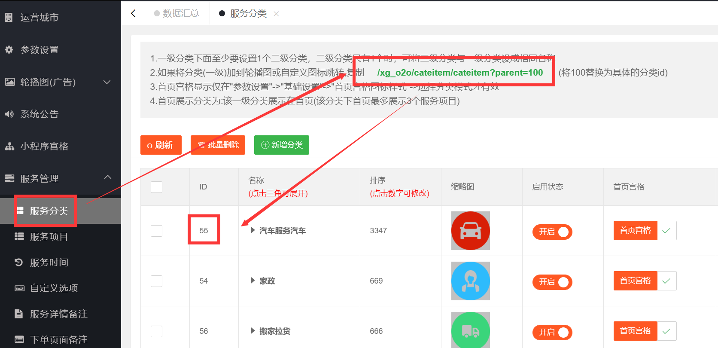Click the 批量删除 button
718x348 pixels.
point(218,145)
